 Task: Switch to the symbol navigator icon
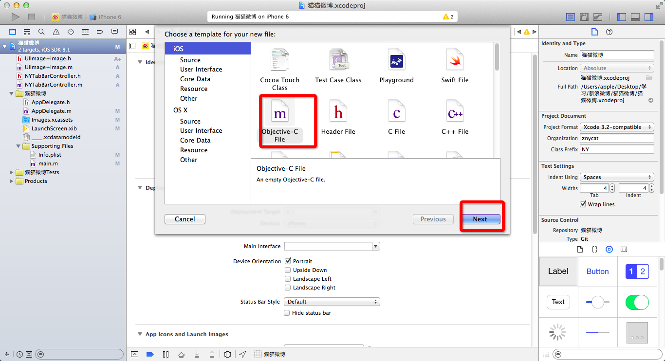27,32
